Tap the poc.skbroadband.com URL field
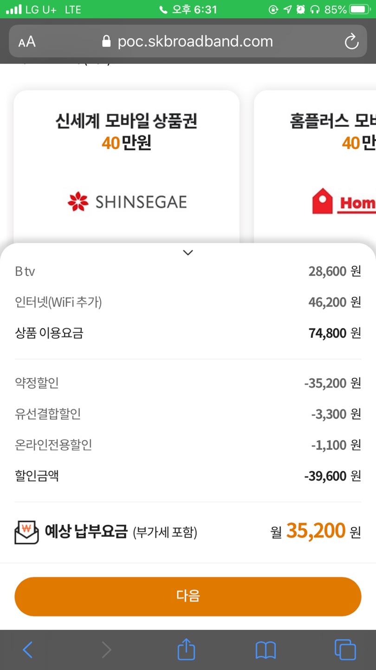Image resolution: width=376 pixels, height=670 pixels. (x=195, y=41)
